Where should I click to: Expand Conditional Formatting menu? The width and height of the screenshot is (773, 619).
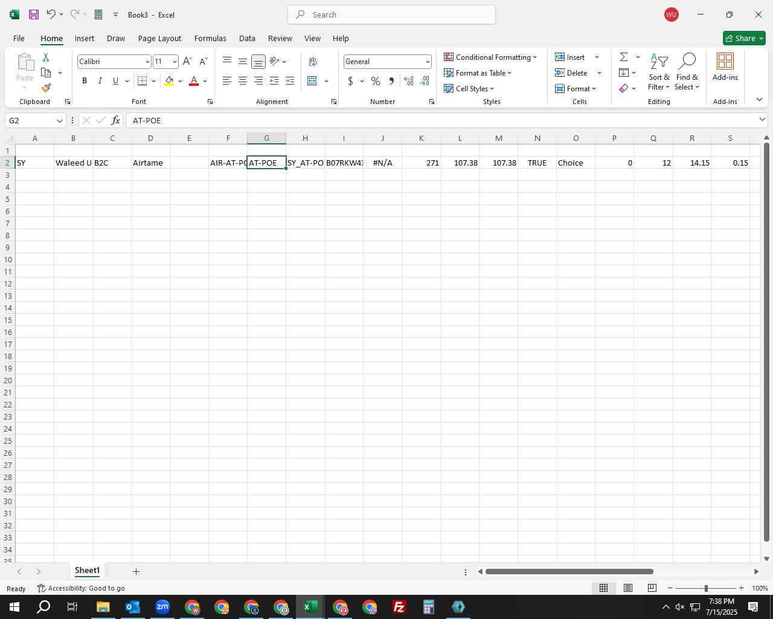(490, 57)
